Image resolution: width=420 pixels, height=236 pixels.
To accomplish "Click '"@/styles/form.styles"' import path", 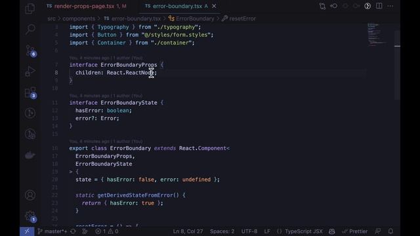I will point(176,35).
